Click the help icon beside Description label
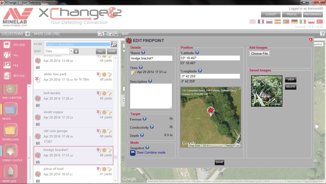Viewport: 326px width, 184px height. 150,81
